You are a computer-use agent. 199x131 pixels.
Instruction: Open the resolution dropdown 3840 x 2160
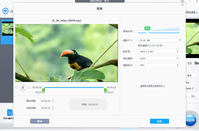159,52
